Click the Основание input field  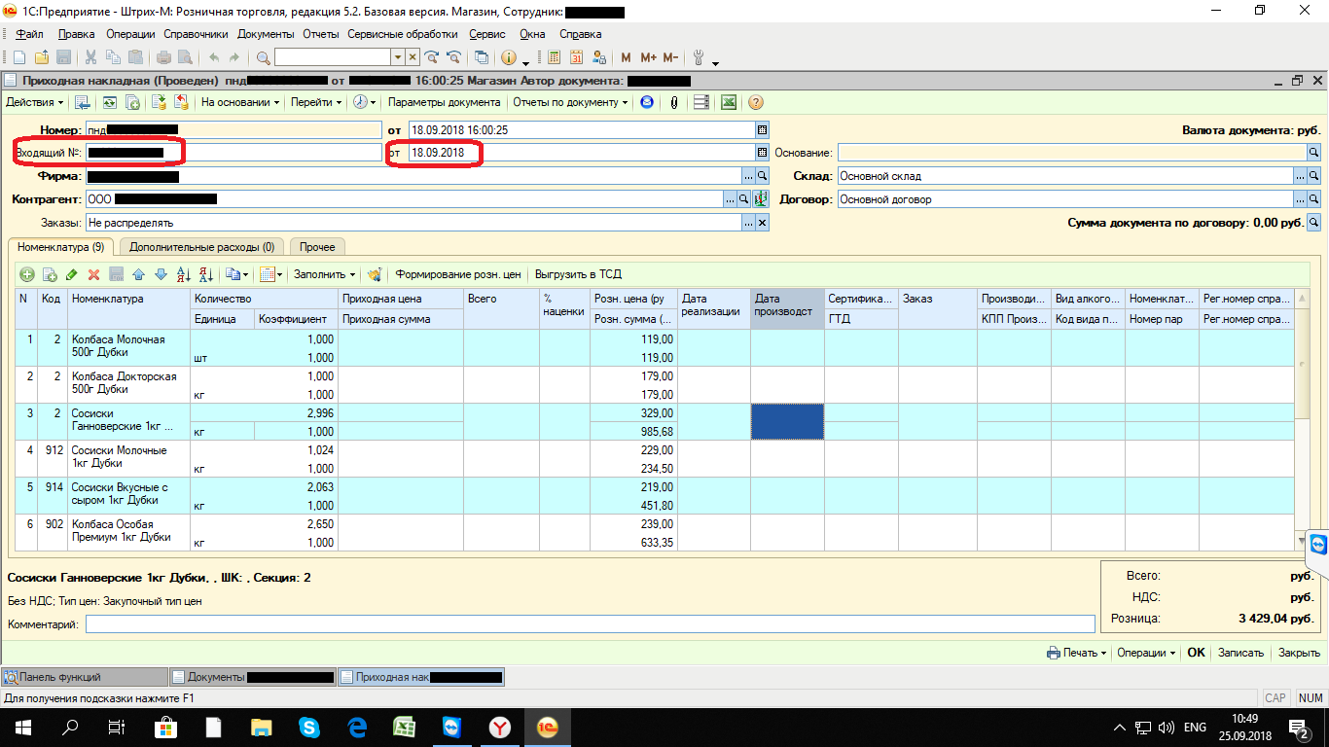(1071, 153)
